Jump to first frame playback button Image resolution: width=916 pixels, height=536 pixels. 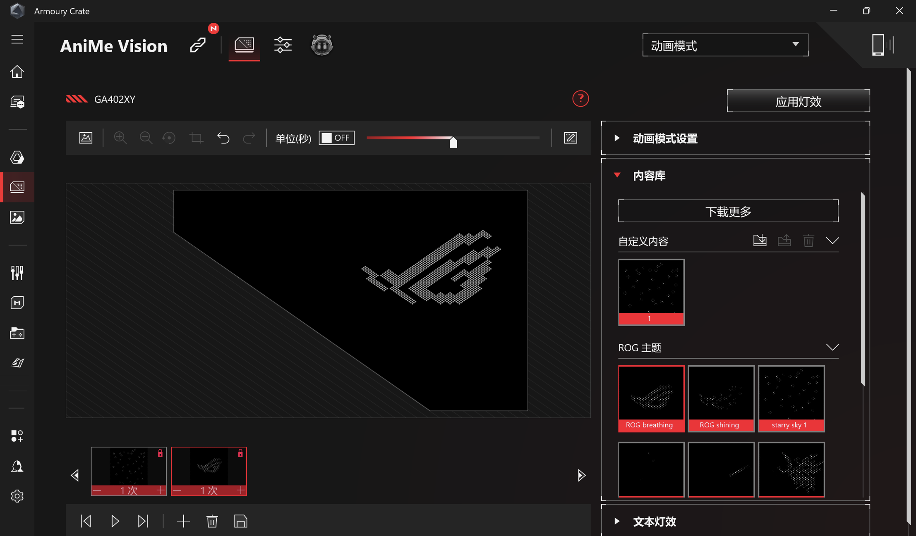coord(86,521)
